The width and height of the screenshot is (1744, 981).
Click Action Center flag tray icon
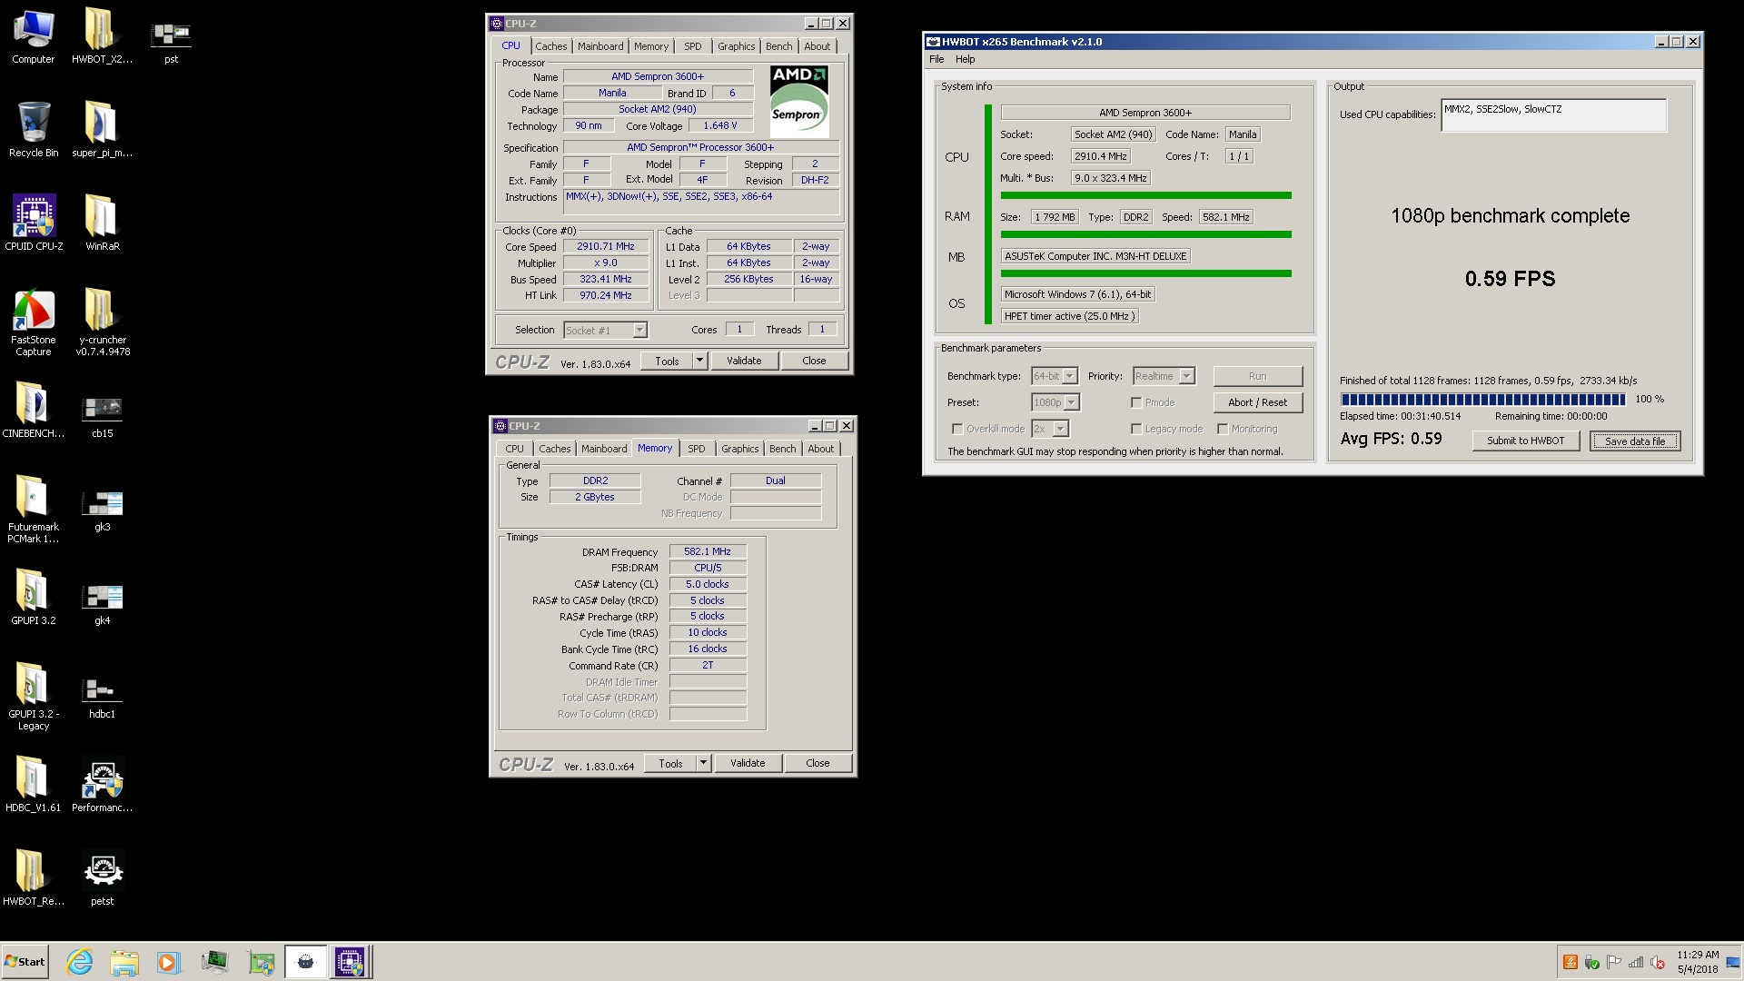(x=1613, y=962)
